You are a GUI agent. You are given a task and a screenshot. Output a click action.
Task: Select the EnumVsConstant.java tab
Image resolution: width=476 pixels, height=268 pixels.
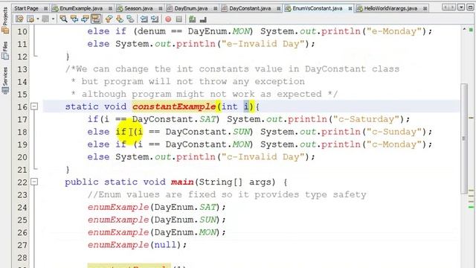tap(318, 8)
